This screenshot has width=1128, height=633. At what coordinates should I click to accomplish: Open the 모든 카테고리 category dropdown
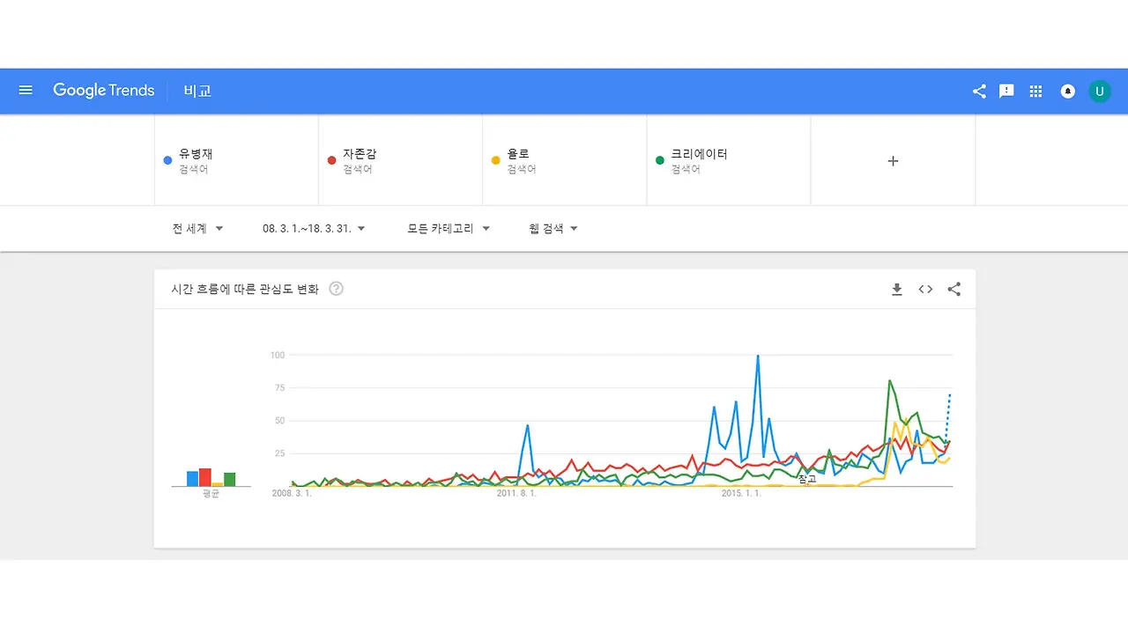click(446, 227)
